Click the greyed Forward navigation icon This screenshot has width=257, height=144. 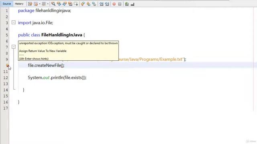point(44,4)
